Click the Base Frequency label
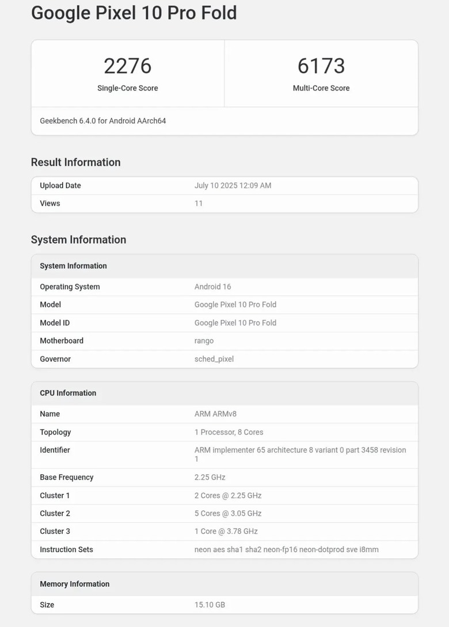449x627 pixels. (66, 477)
